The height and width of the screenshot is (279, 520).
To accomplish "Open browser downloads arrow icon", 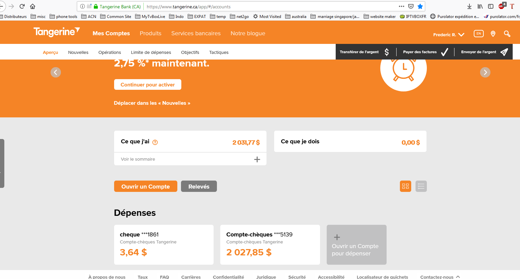I will click(x=469, y=6).
